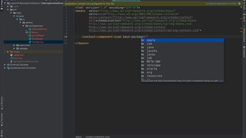Click the beans breadcrumb
Screen dimensions: 246x138
(78, 137)
